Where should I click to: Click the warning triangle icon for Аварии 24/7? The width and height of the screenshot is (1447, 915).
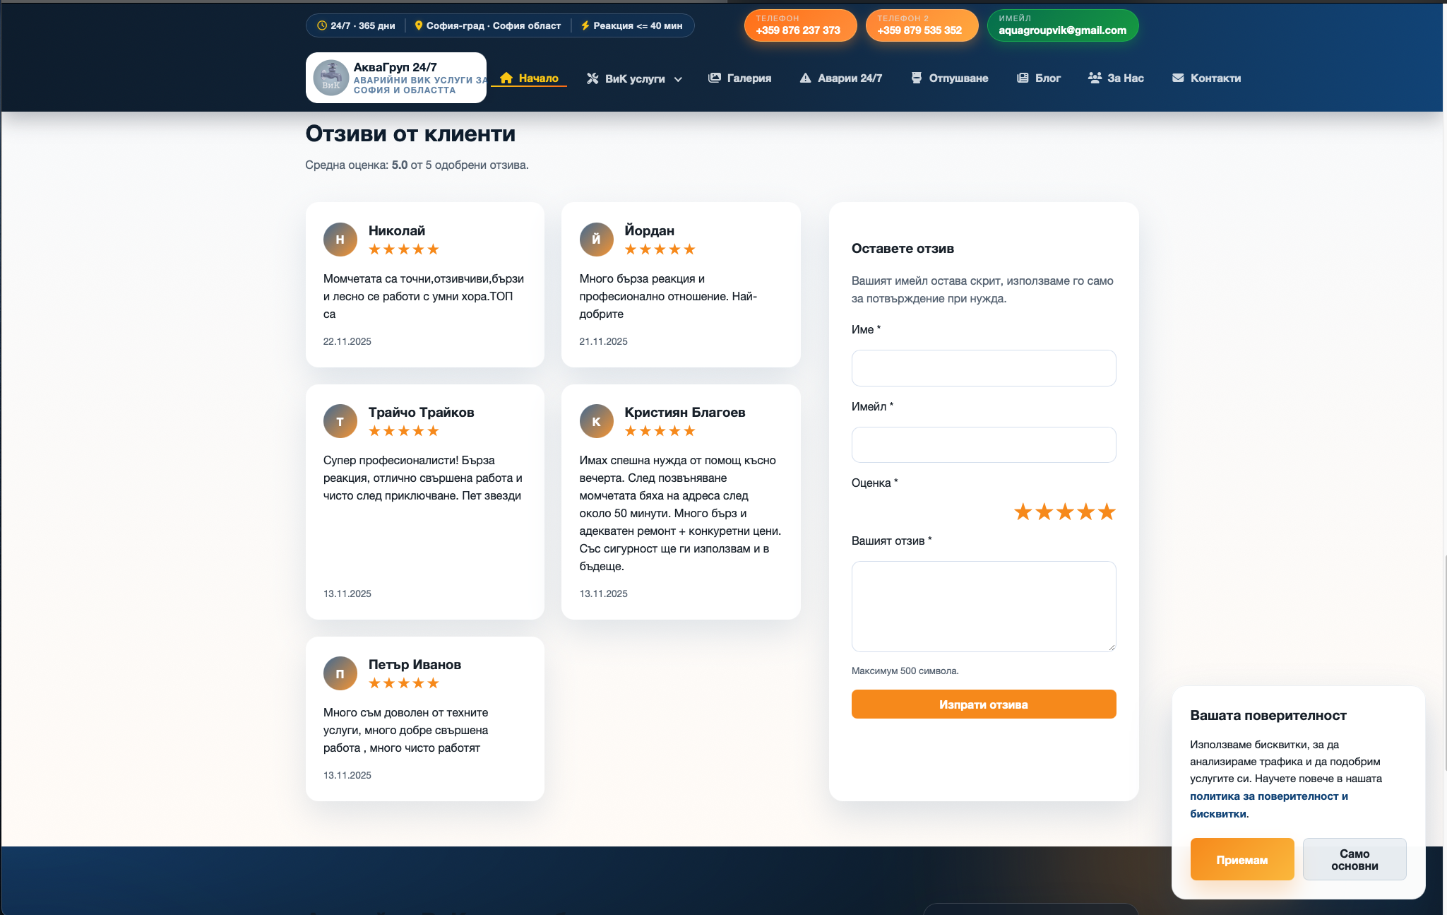[805, 78]
